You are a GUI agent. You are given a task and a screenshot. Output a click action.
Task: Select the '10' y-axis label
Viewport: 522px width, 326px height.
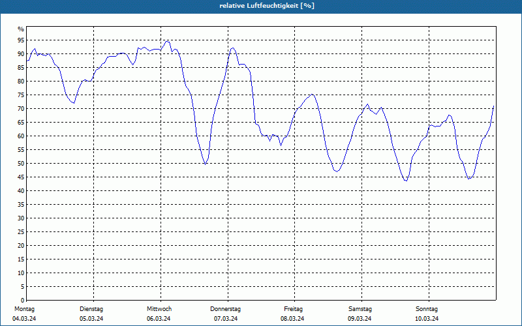click(x=21, y=273)
